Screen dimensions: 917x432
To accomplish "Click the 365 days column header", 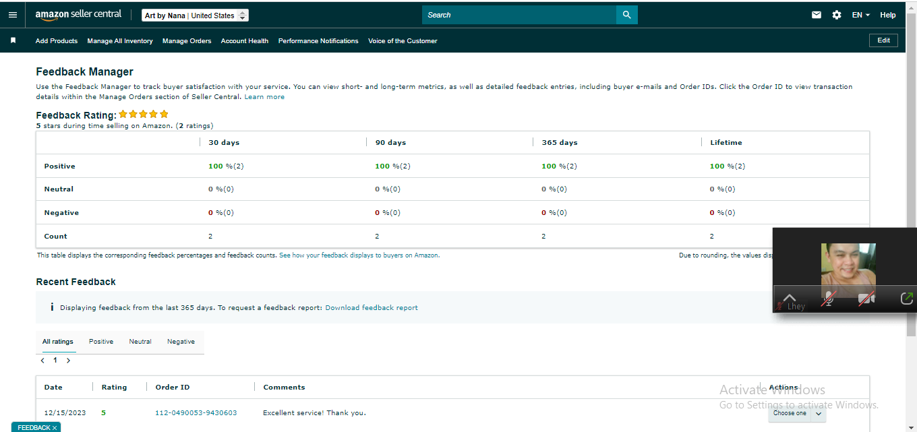I will (560, 143).
